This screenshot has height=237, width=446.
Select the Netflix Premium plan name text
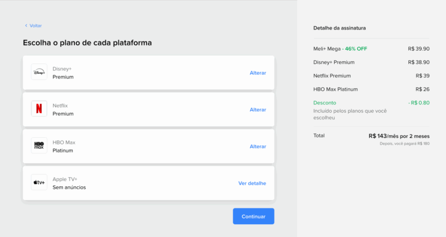pyautogui.click(x=63, y=114)
